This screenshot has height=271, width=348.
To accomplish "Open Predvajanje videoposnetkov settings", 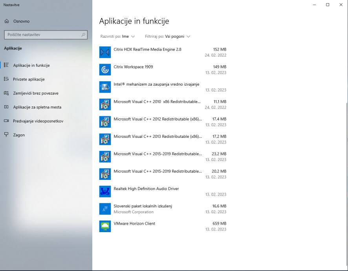I will tap(46, 121).
